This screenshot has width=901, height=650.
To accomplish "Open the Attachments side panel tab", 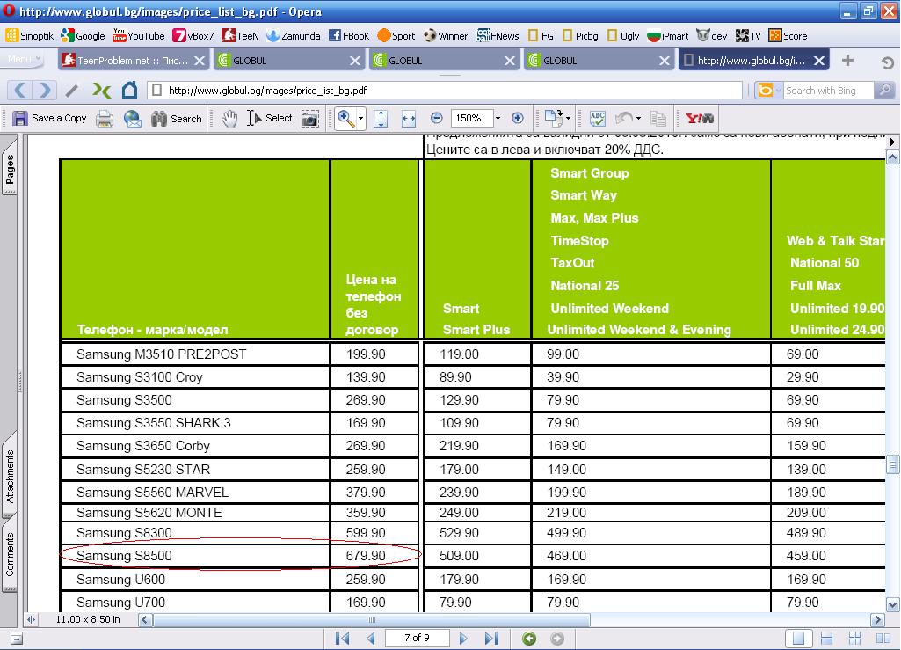I will click(x=9, y=476).
